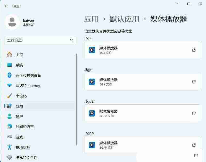Click the paintbrush icon for 个性化
The height and width of the screenshot is (162, 206).
[10, 96]
